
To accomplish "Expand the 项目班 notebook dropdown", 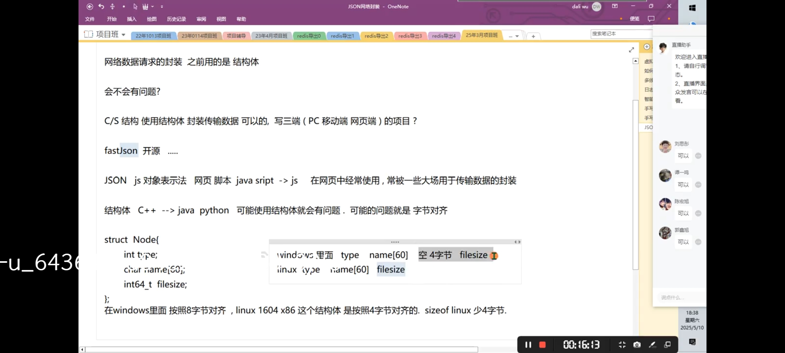I will (123, 35).
